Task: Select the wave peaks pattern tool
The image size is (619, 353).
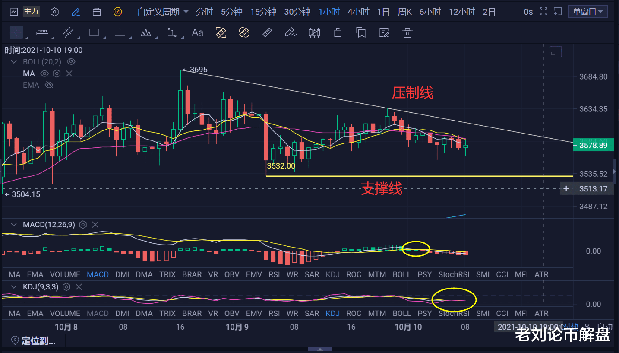Action: [146, 32]
